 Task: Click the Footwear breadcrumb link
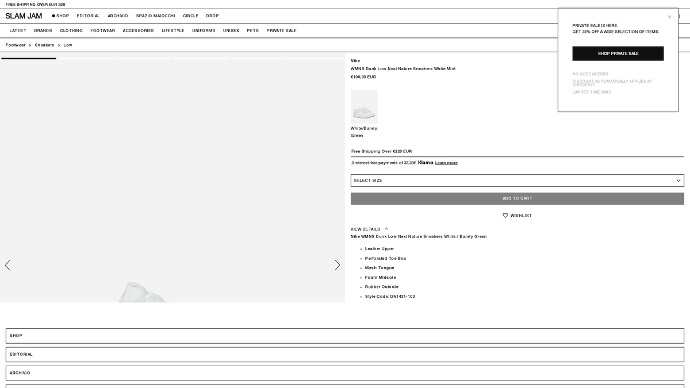click(x=16, y=45)
